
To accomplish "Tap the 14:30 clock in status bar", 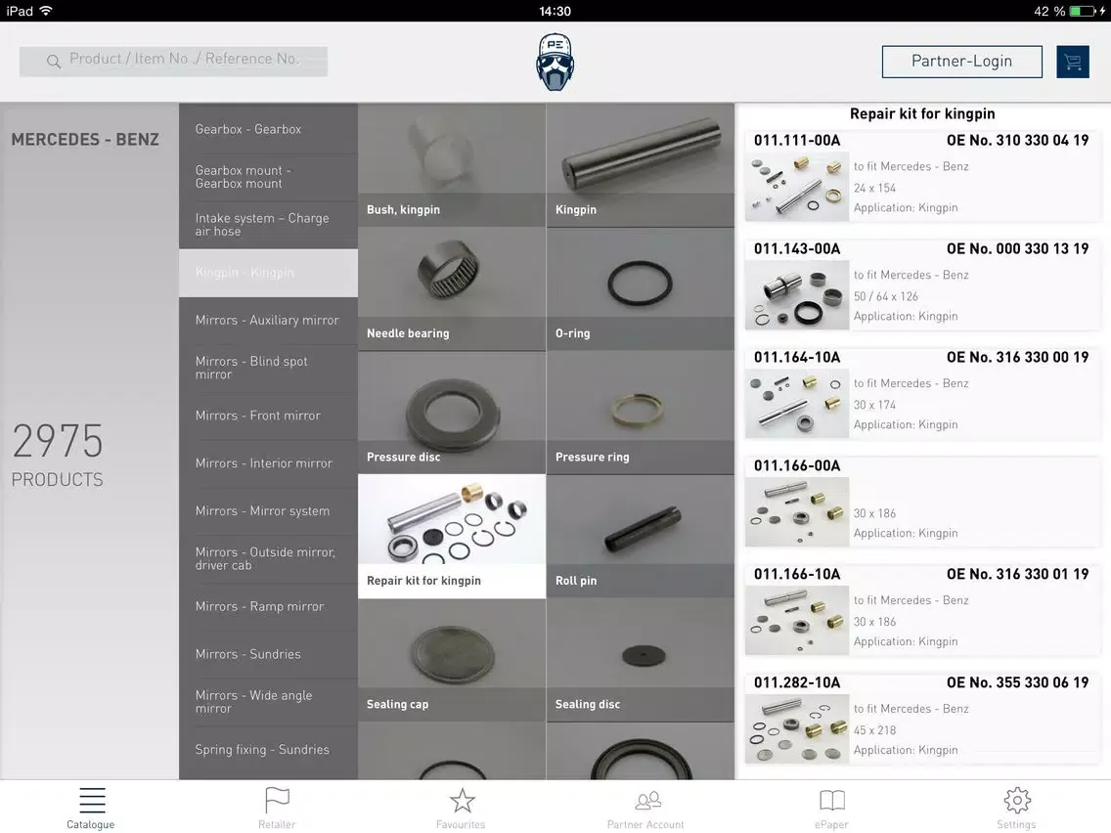I will click(x=555, y=11).
